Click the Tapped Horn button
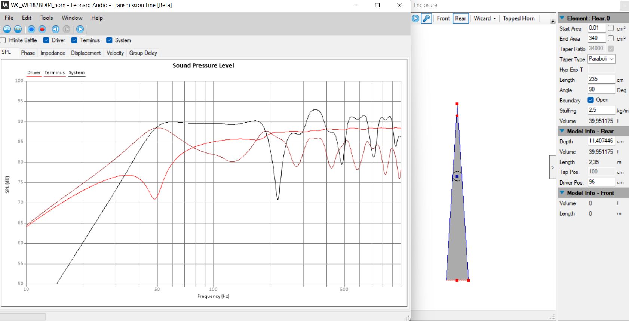The width and height of the screenshot is (629, 321). coord(519,18)
